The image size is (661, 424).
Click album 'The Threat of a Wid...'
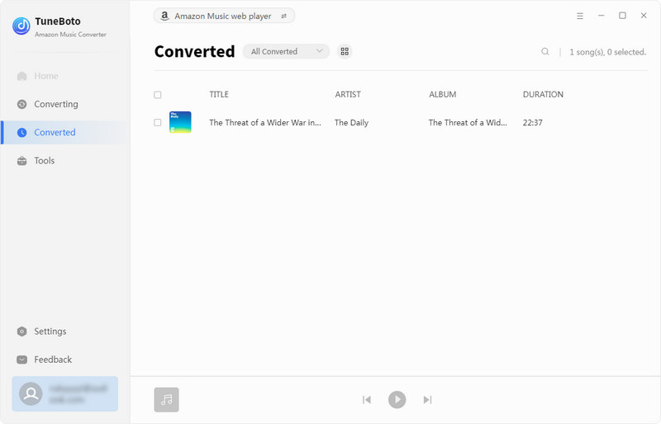click(x=468, y=123)
